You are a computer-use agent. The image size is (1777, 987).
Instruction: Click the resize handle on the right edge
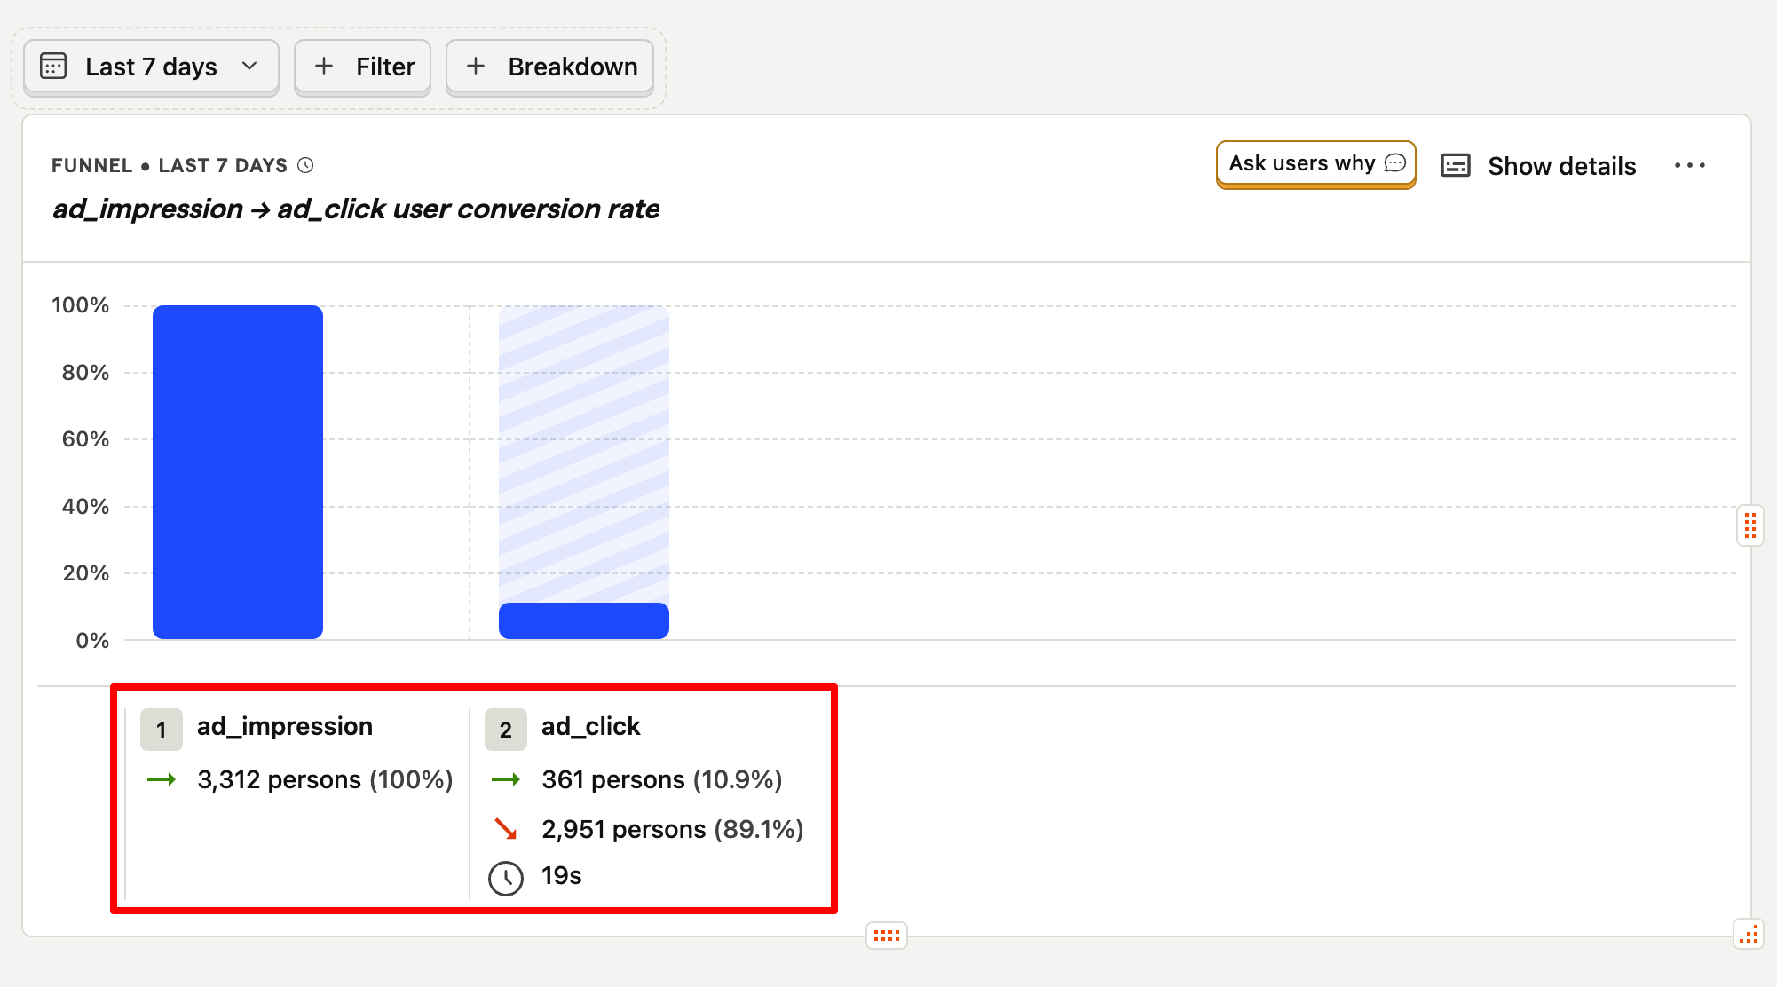pos(1751,526)
